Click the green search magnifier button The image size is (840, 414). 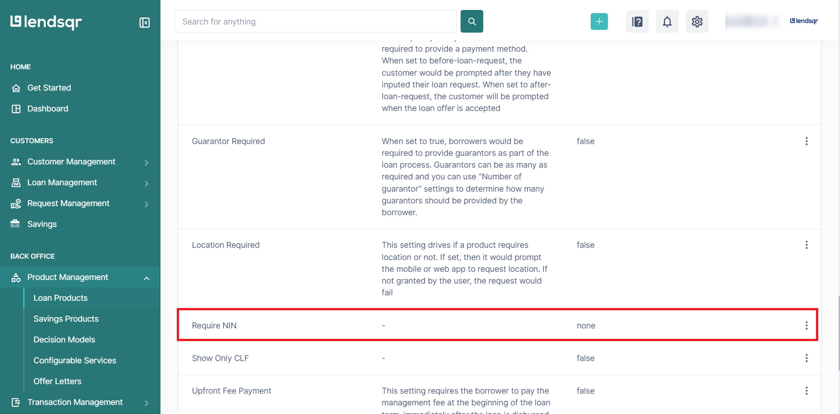point(472,21)
